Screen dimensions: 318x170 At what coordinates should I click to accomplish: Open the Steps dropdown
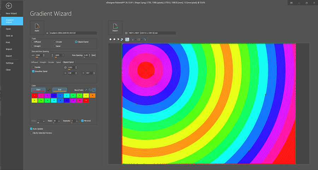point(44,121)
